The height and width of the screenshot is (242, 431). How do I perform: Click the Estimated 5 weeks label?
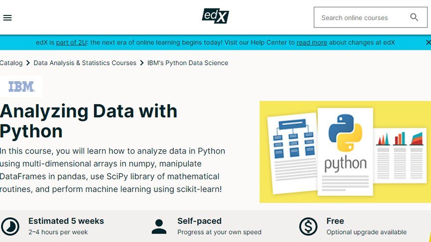pyautogui.click(x=66, y=221)
